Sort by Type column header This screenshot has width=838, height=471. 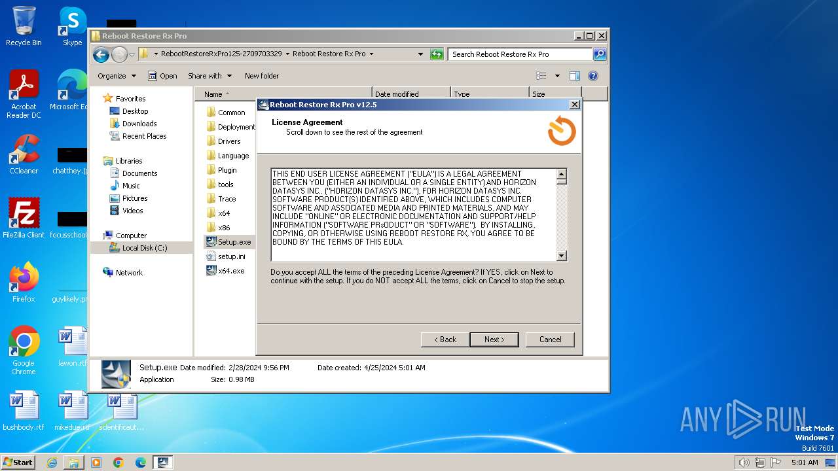[490, 94]
